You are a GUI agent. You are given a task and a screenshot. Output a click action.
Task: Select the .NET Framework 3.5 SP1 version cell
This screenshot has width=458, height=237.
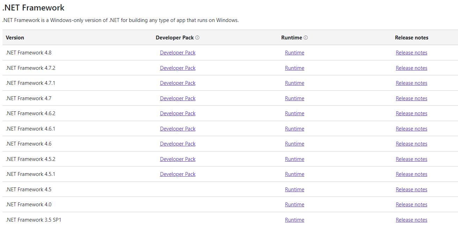click(34, 220)
